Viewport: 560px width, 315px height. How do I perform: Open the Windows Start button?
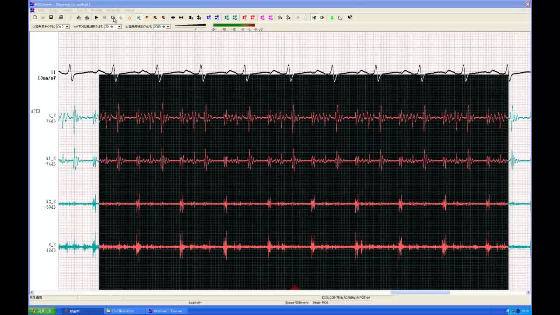coord(42,311)
